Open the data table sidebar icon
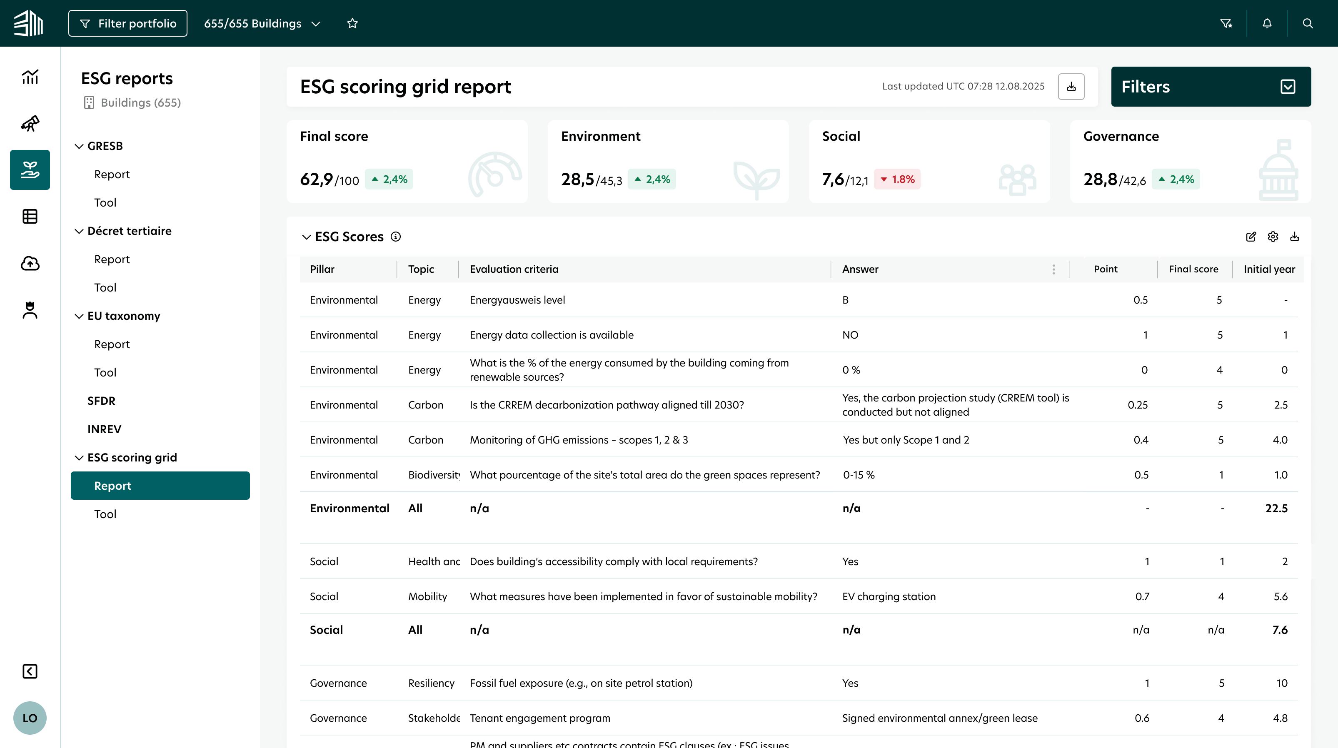This screenshot has width=1338, height=748. [30, 217]
